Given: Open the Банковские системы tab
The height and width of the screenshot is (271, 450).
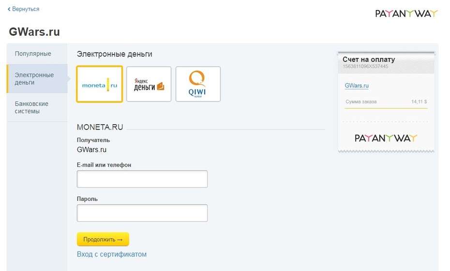Looking at the screenshot, I should pos(37,107).
